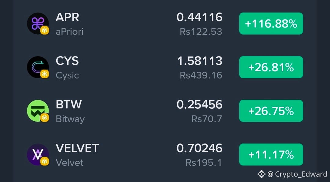Image resolution: width=330 pixels, height=182 pixels.
Task: Tap the Binance logo next to Crypto_Edward
Action: (261, 174)
